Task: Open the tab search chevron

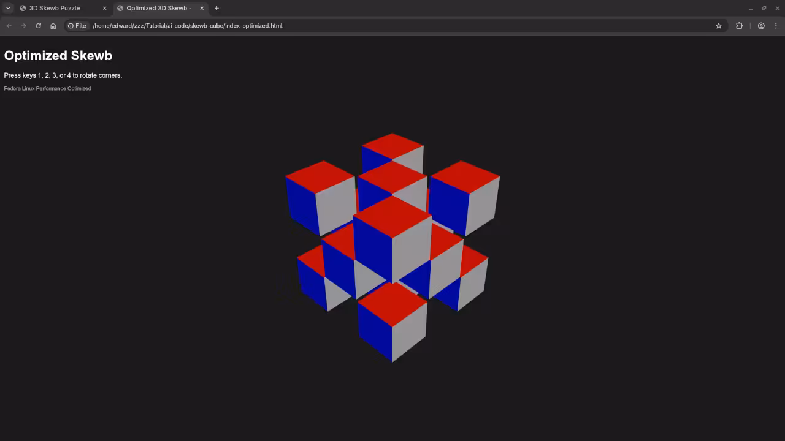Action: pyautogui.click(x=7, y=8)
